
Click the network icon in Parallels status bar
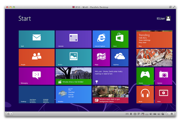139,114
